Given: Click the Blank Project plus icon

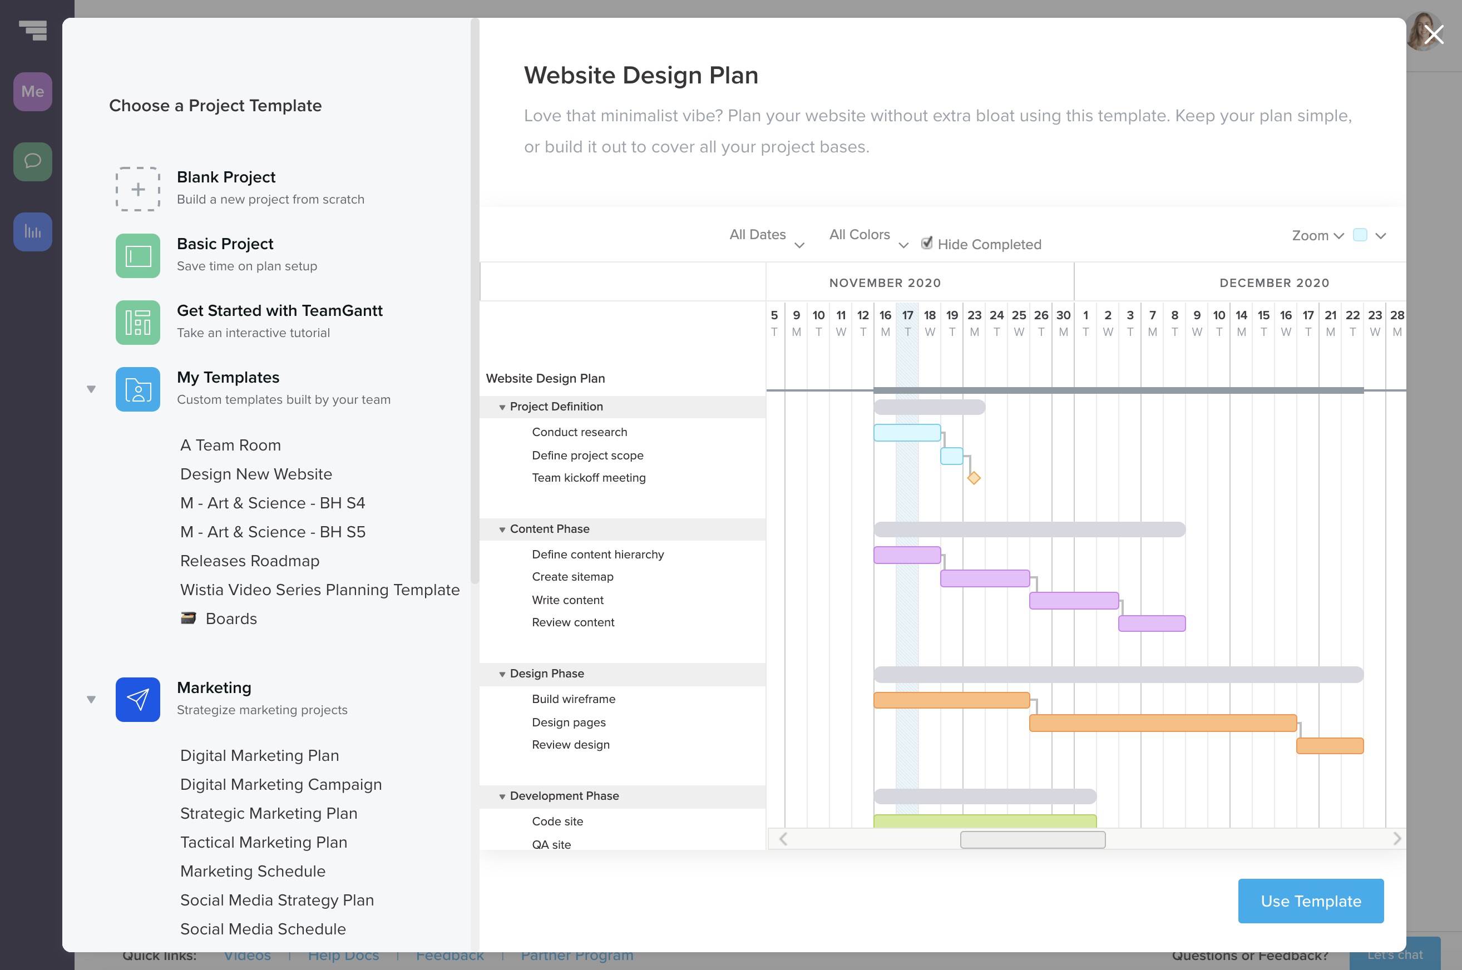Looking at the screenshot, I should point(137,189).
